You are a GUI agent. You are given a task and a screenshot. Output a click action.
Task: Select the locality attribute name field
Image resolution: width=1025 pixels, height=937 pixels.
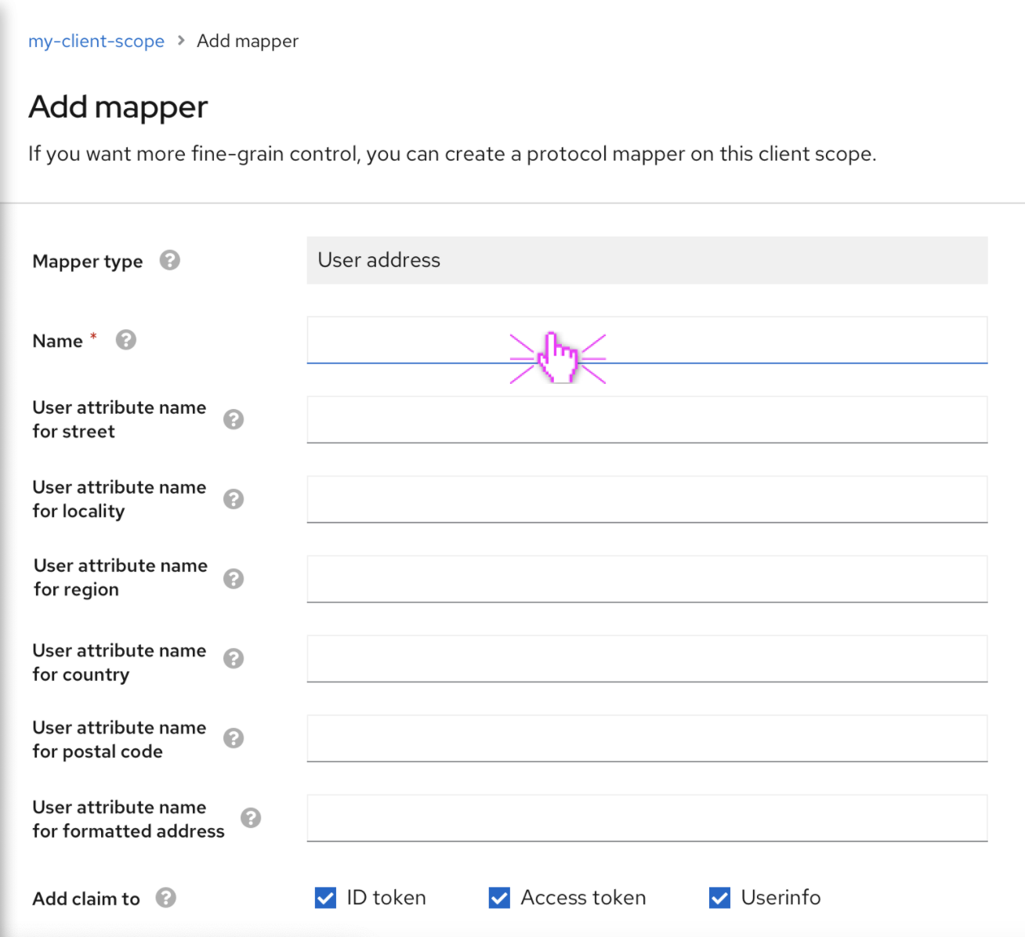click(x=647, y=499)
